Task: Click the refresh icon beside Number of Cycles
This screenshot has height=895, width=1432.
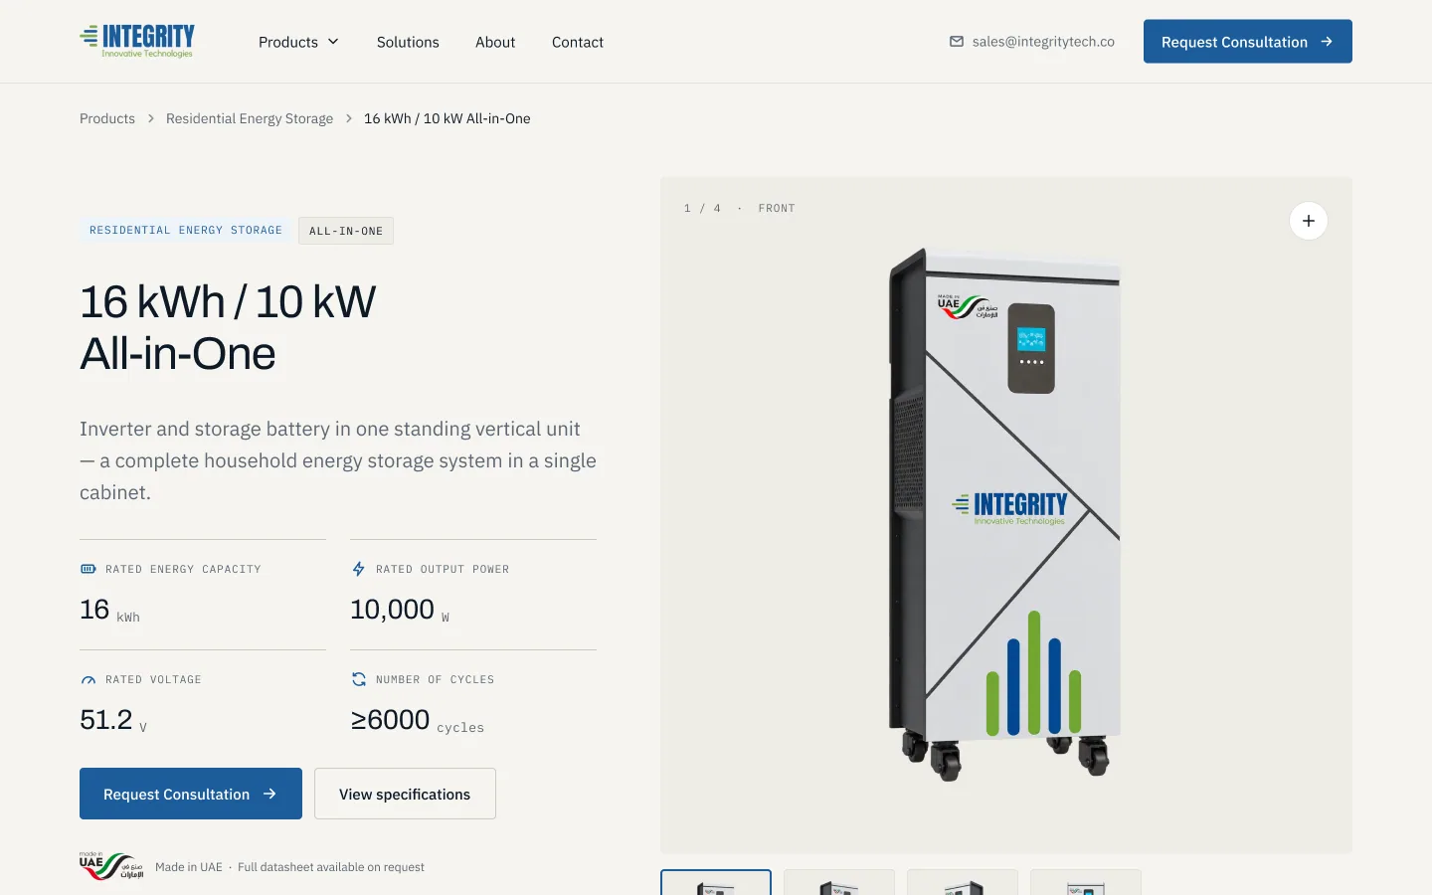Action: [359, 679]
